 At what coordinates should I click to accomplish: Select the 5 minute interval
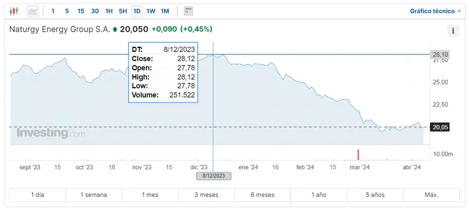click(67, 11)
